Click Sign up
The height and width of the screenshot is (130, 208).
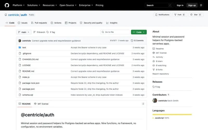pos(192,5)
